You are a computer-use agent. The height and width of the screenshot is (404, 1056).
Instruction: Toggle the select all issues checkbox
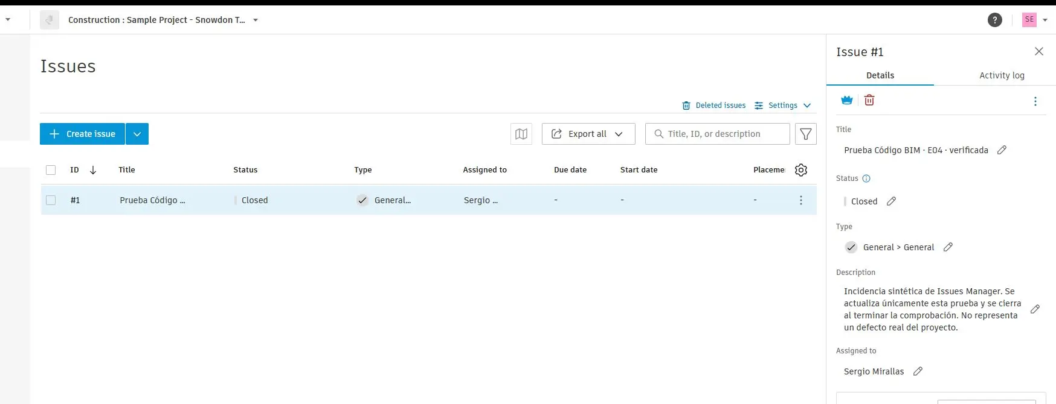51,170
